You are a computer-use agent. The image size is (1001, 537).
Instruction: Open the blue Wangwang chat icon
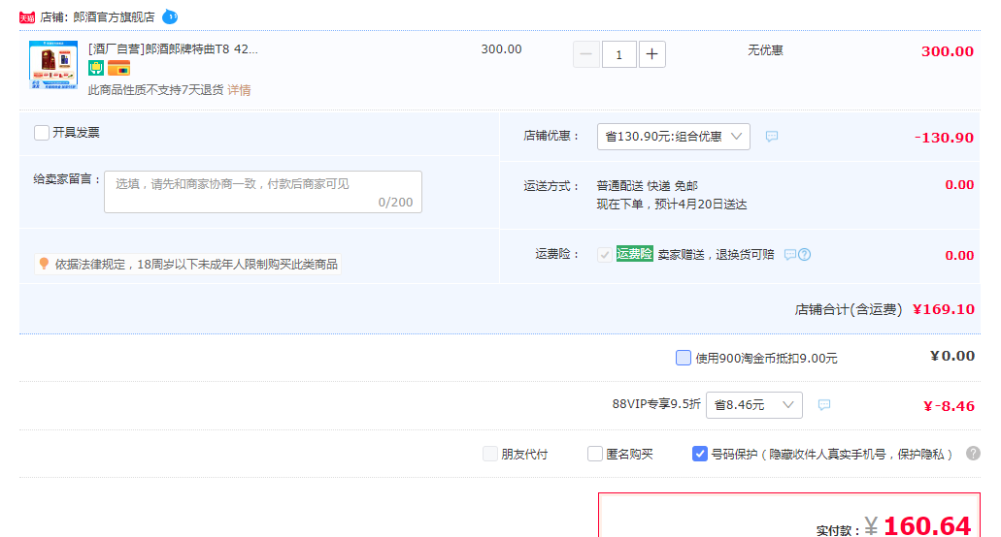170,16
